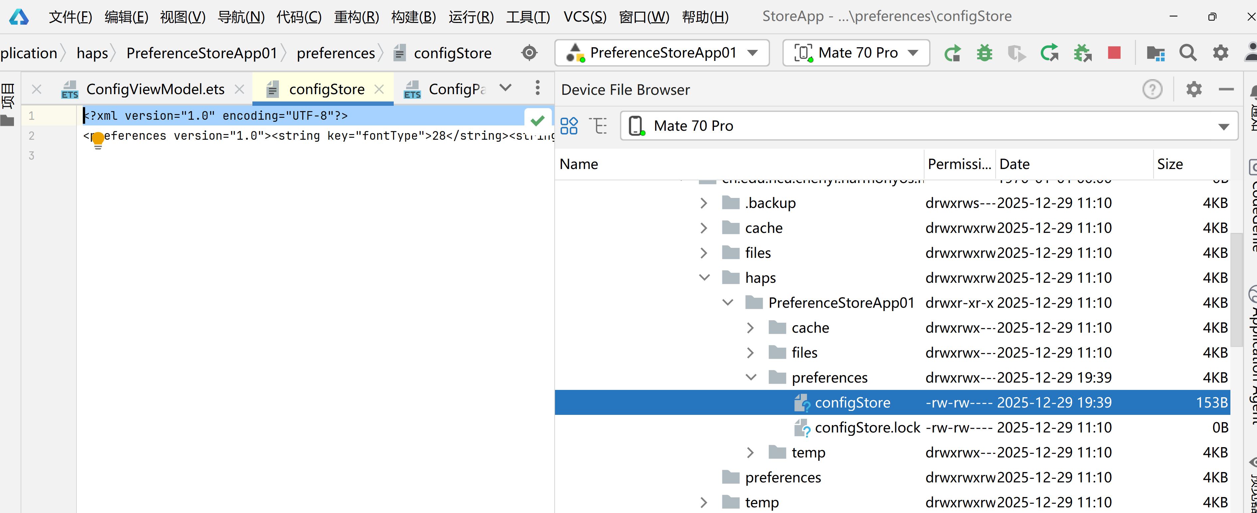
Task: Click the Debug bug icon
Action: pyautogui.click(x=984, y=53)
